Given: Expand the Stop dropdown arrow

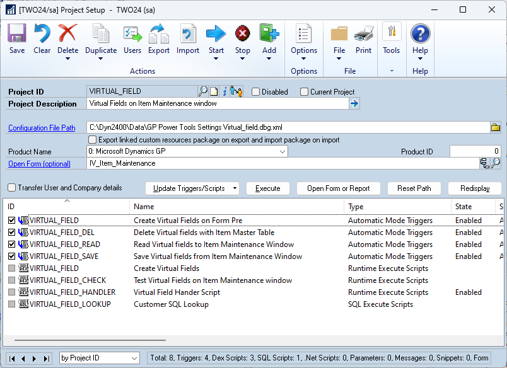Looking at the screenshot, I should pyautogui.click(x=242, y=59).
